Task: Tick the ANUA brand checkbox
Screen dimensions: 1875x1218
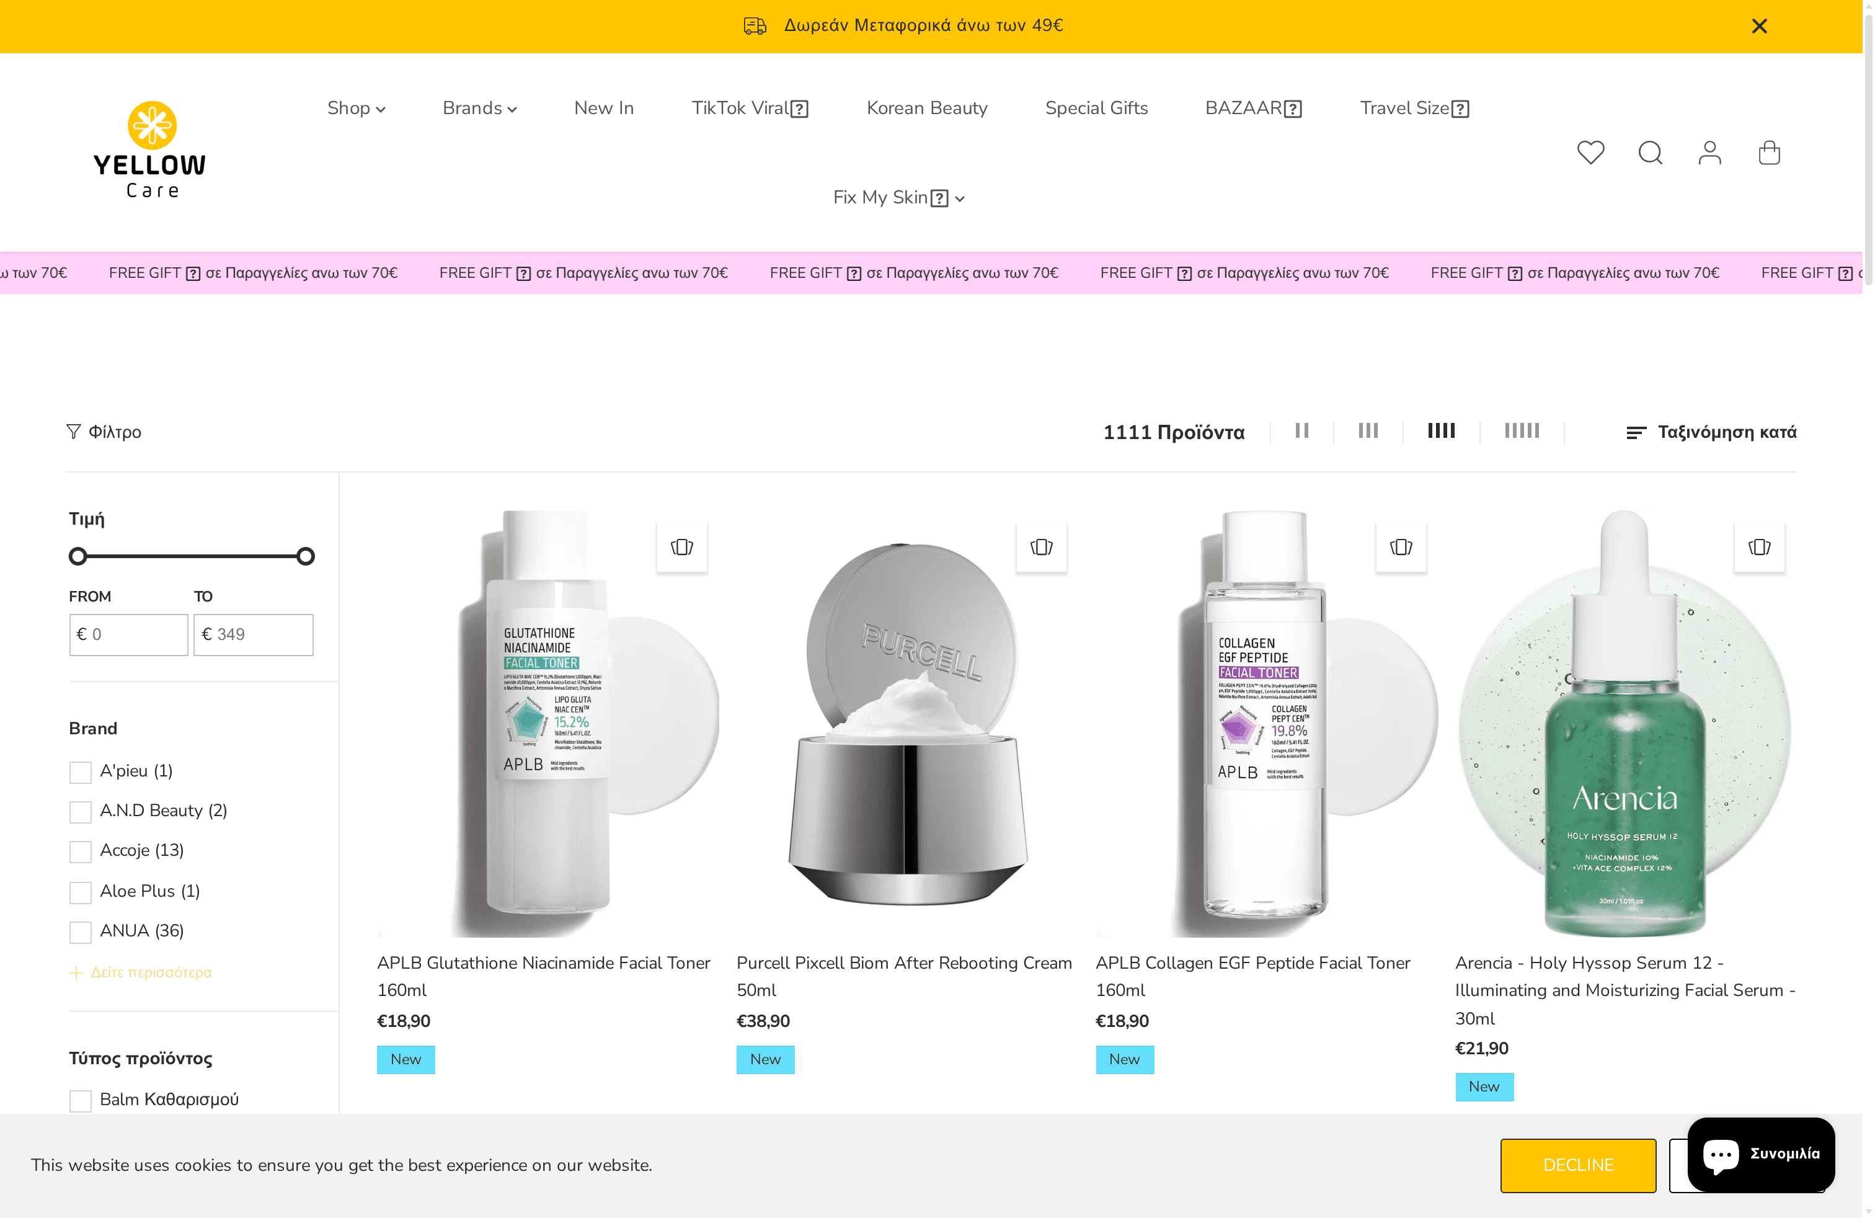Action: 81,932
